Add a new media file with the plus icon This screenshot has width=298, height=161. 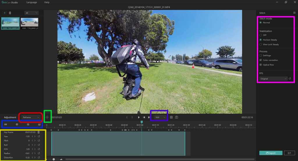click(5, 13)
